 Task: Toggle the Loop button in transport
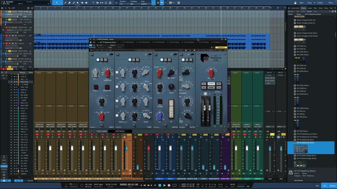[174, 185]
